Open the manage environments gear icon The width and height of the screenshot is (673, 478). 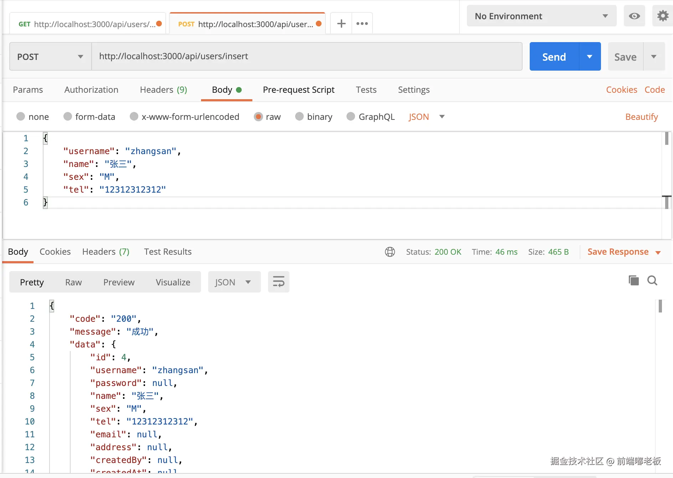click(x=662, y=16)
